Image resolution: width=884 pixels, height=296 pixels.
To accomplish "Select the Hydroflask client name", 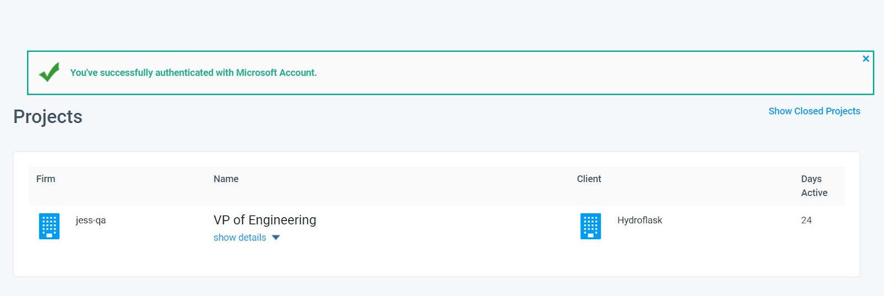I will [x=640, y=220].
